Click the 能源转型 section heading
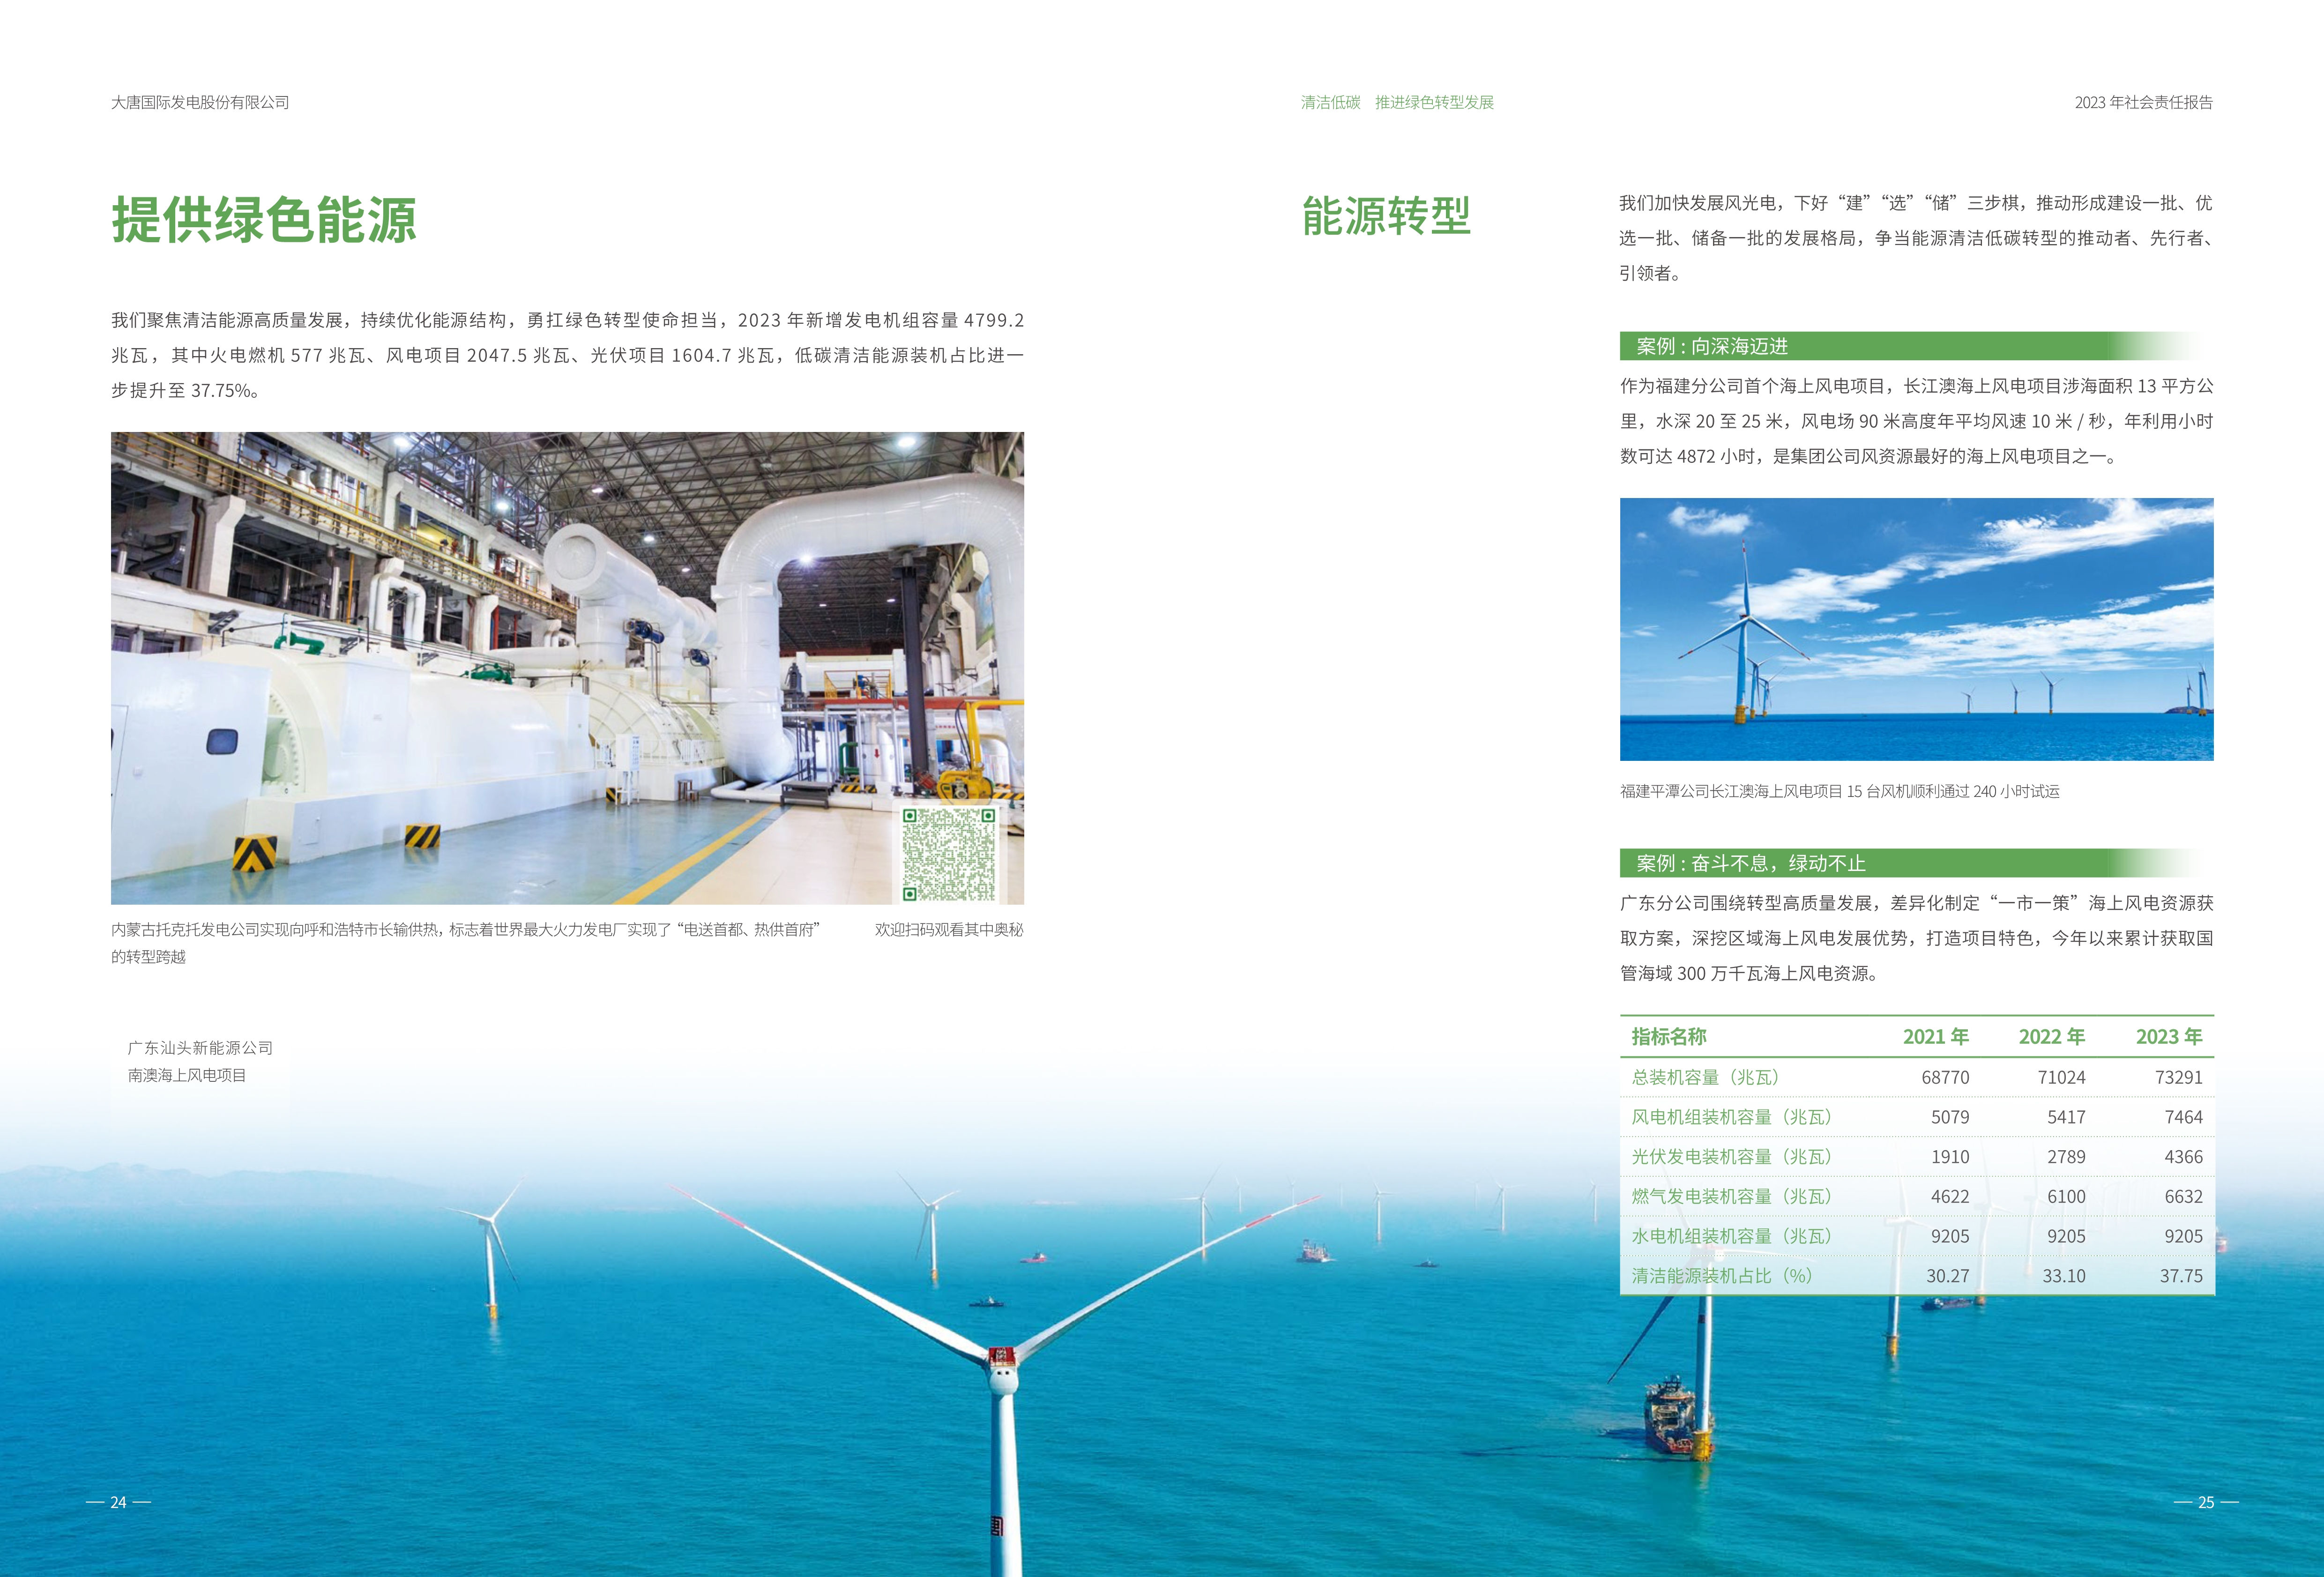The width and height of the screenshot is (2324, 1577). 1386,216
